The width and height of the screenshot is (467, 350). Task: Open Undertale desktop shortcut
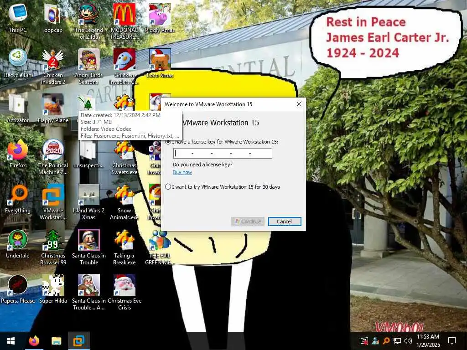pos(18,244)
